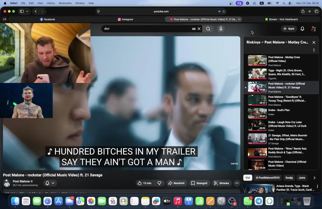Open Safari share button
The image size is (322, 209).
[303, 11]
